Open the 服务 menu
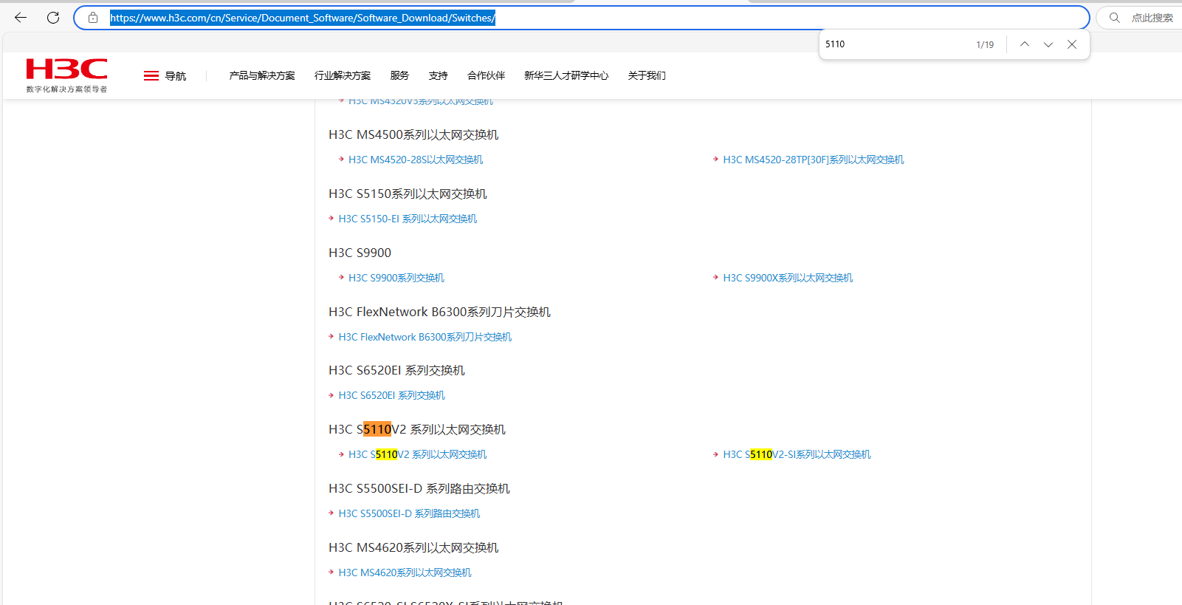The image size is (1182, 605). pyautogui.click(x=399, y=75)
